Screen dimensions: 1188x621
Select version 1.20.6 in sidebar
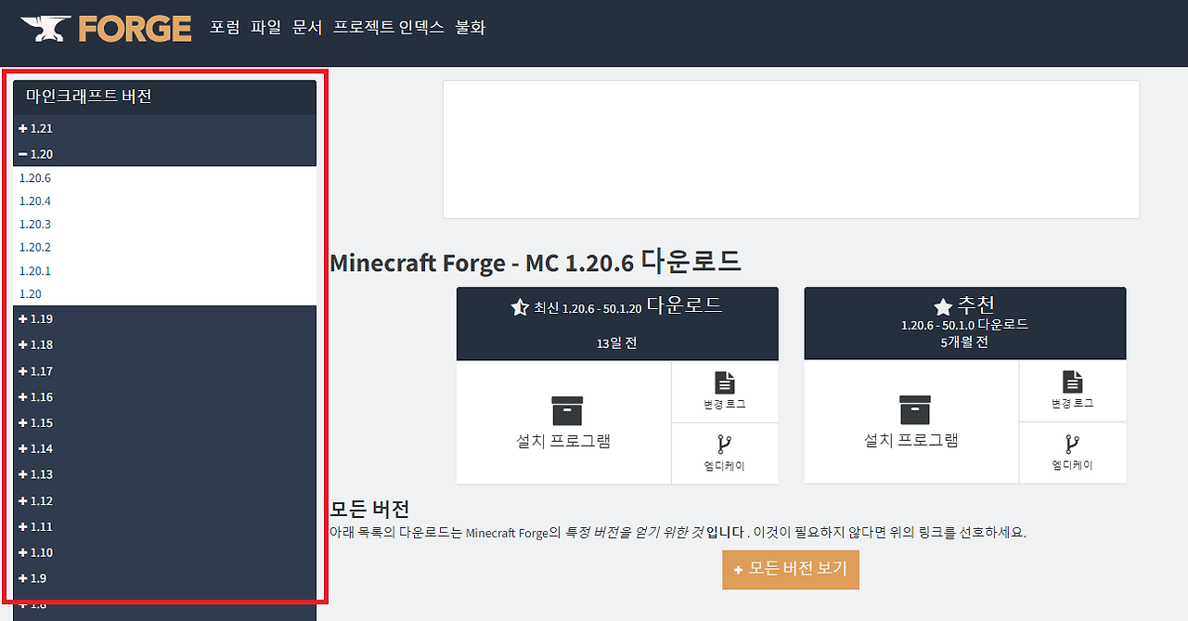(x=35, y=177)
